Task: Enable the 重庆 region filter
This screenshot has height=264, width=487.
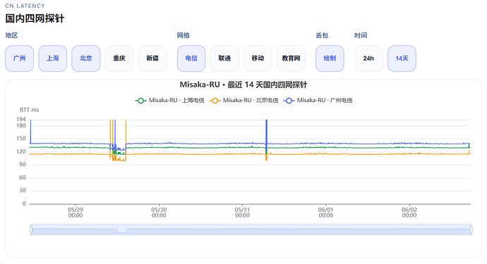Action: pos(119,58)
